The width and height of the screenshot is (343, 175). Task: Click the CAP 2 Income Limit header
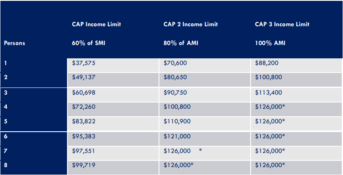[x=191, y=25]
